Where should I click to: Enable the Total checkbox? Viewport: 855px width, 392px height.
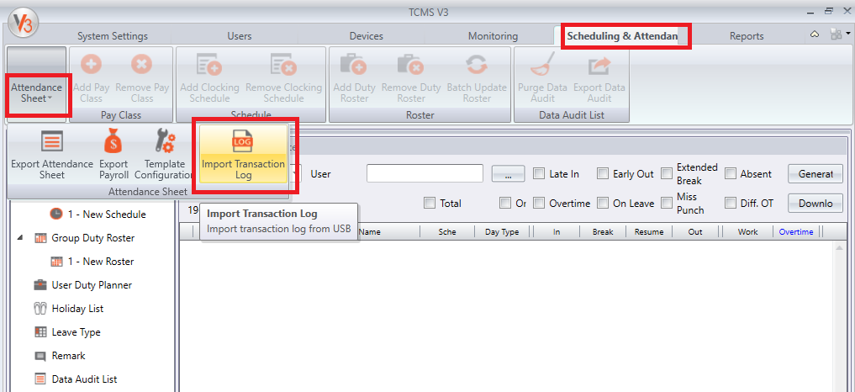point(430,203)
